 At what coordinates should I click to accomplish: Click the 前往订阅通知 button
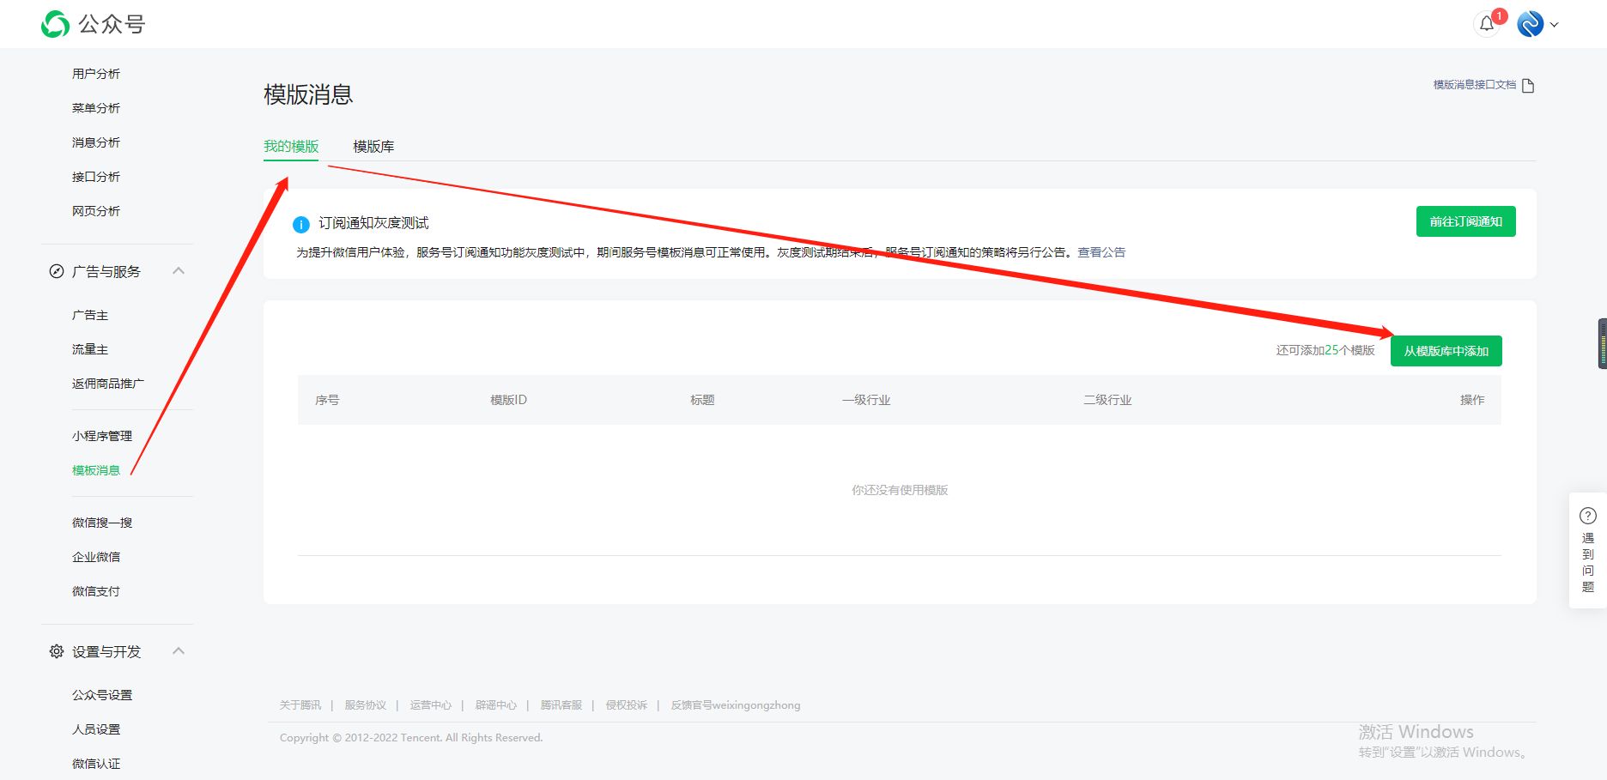[x=1465, y=221]
